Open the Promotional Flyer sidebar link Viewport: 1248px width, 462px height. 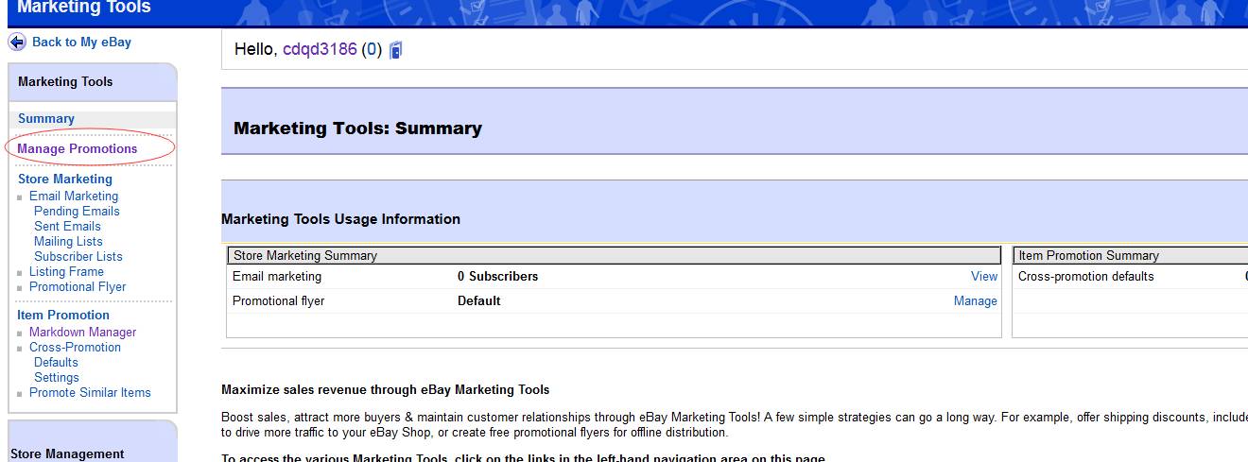[78, 286]
